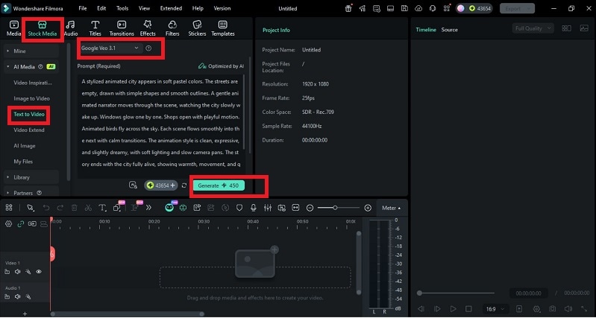This screenshot has width=596, height=318.
Task: Click the user avatar in title bar
Action: click(461, 8)
